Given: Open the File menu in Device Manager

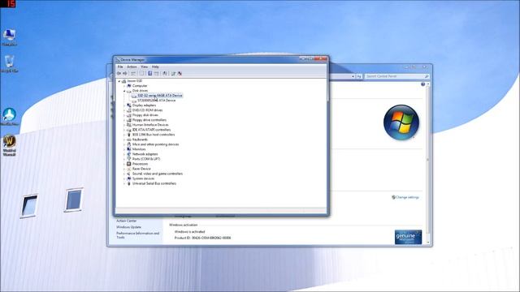Looking at the screenshot, I should 120,67.
